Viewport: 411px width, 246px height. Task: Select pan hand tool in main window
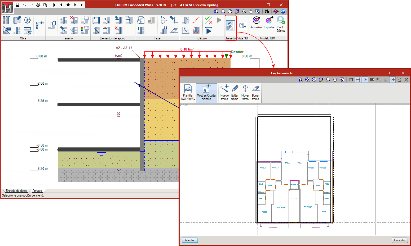pos(251,11)
